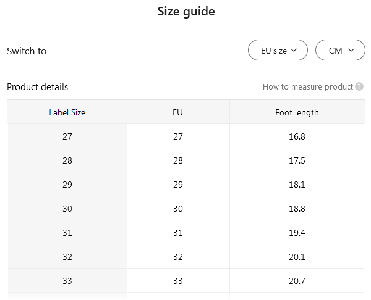Open the EU size dropdown
Viewport: 371px width, 300px height.
[x=278, y=51]
